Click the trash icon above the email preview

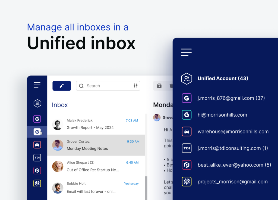pos(171,86)
